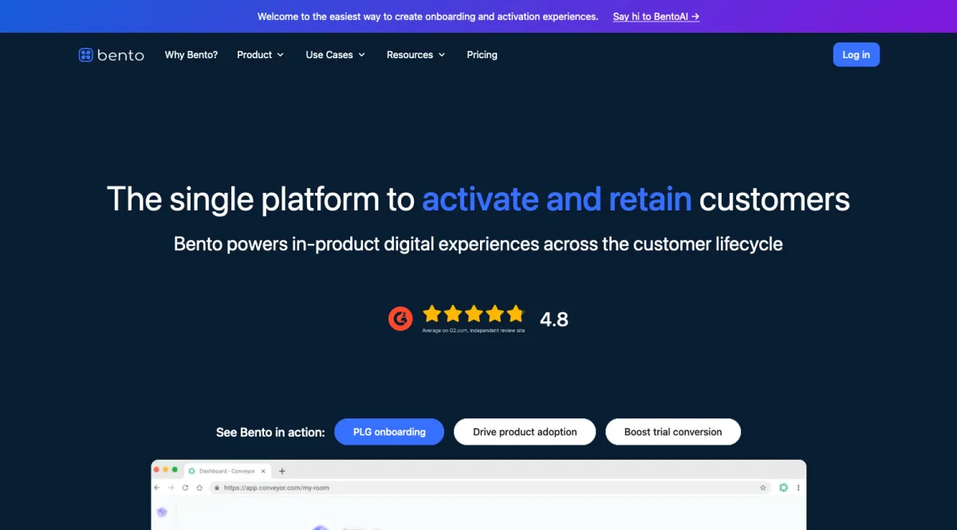Select the PLG onboarding demo tab
Screen dimensions: 957x530
click(389, 432)
